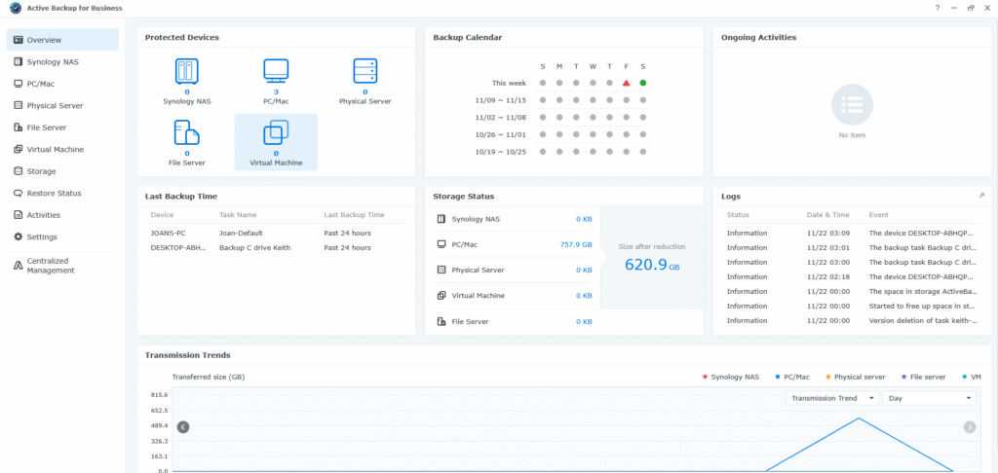Expand the Day interval dropdown
The height and width of the screenshot is (473, 998).
tap(928, 398)
